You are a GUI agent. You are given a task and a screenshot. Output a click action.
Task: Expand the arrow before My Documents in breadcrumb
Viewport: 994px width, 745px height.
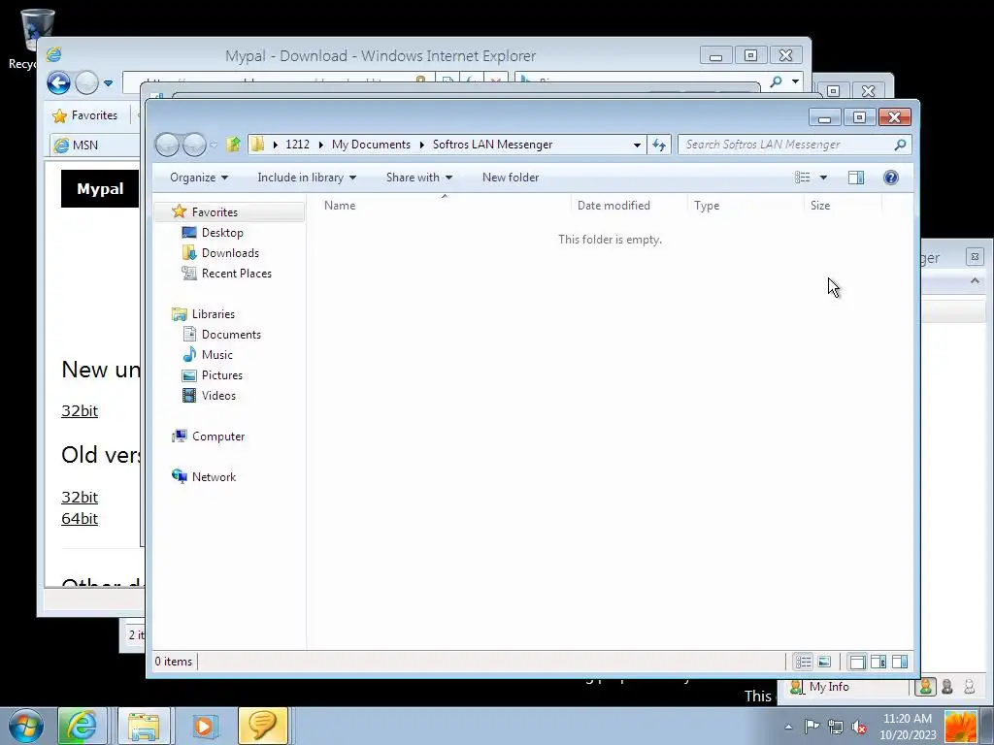coord(320,146)
